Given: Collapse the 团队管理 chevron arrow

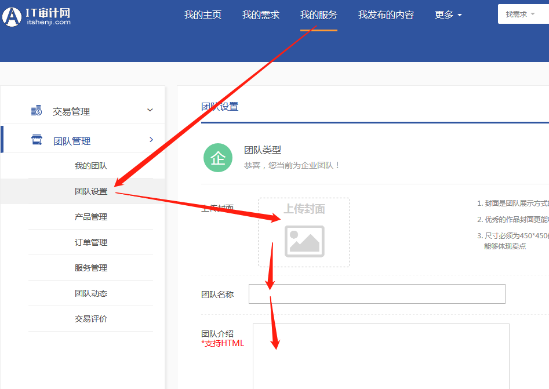Looking at the screenshot, I should 151,140.
